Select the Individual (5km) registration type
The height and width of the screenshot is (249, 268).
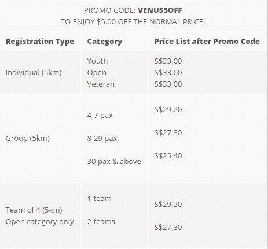(34, 73)
